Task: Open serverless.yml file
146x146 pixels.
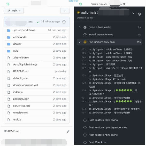Action: [x=21, y=106]
